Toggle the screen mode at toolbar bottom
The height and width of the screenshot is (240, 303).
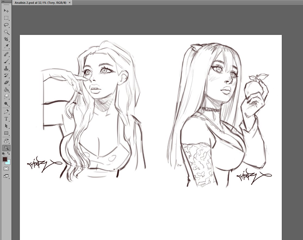tap(6, 176)
